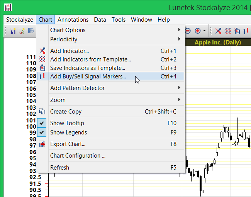The width and height of the screenshot is (251, 197).
Task: Click the new chart toolbar icon
Action: point(13,31)
